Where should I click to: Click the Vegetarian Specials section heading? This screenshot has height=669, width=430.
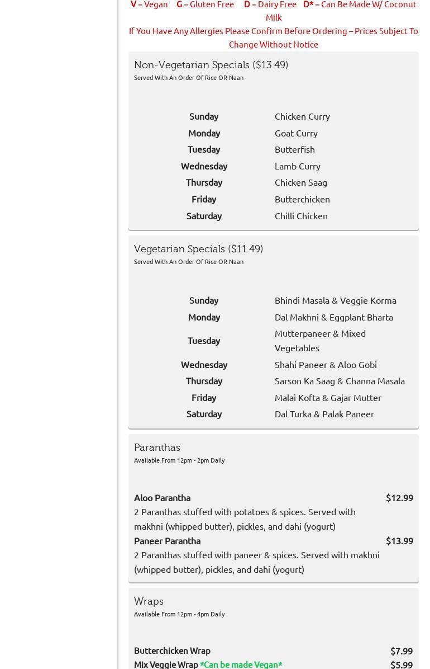click(198, 249)
